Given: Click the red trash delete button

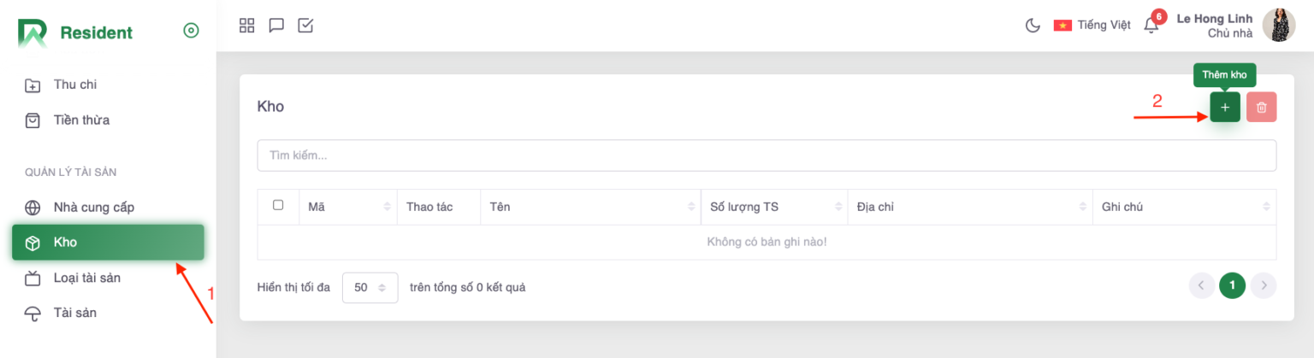Looking at the screenshot, I should [1261, 108].
